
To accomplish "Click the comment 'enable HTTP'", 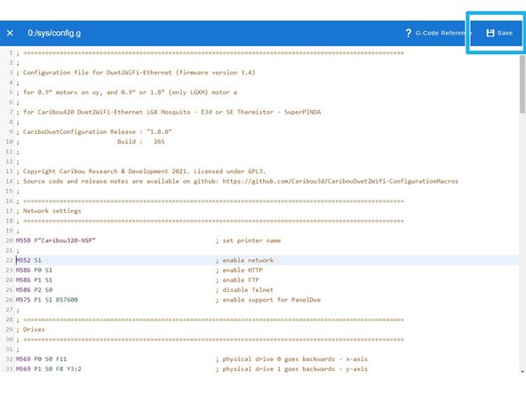I will click(x=243, y=270).
